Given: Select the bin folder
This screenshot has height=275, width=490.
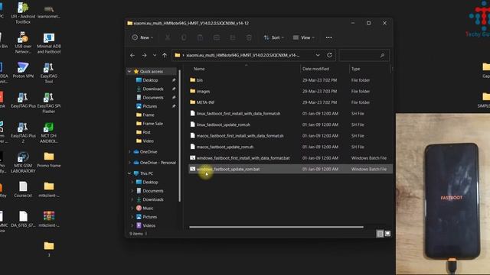Looking at the screenshot, I should [x=290, y=80].
